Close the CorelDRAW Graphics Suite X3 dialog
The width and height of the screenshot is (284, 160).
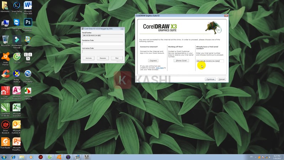point(226,16)
